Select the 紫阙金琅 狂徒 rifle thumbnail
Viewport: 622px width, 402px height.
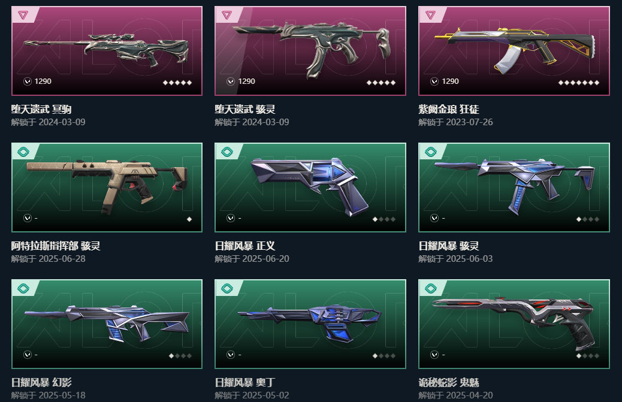514,51
